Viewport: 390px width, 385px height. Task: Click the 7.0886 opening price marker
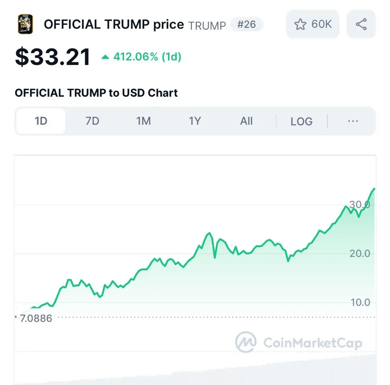(x=35, y=319)
